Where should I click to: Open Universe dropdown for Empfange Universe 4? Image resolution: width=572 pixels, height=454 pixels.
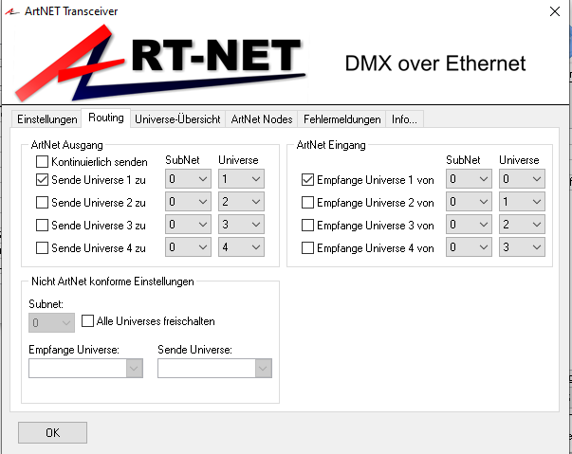[522, 247]
